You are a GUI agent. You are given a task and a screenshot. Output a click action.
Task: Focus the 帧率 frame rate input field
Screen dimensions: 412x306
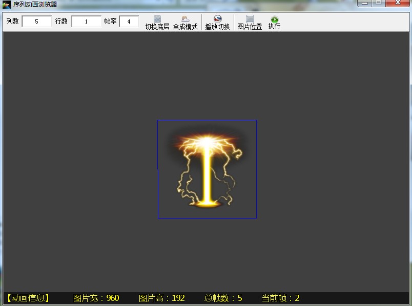tap(129, 21)
